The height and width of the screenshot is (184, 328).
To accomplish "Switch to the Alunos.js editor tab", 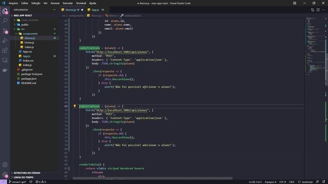I will tap(72, 10).
